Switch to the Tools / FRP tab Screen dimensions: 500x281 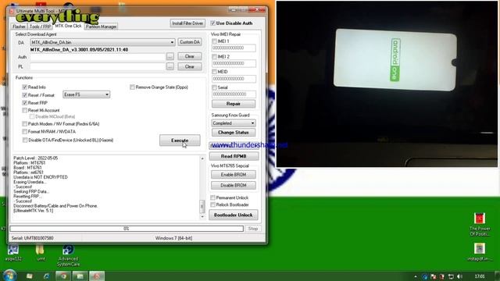pyautogui.click(x=40, y=27)
